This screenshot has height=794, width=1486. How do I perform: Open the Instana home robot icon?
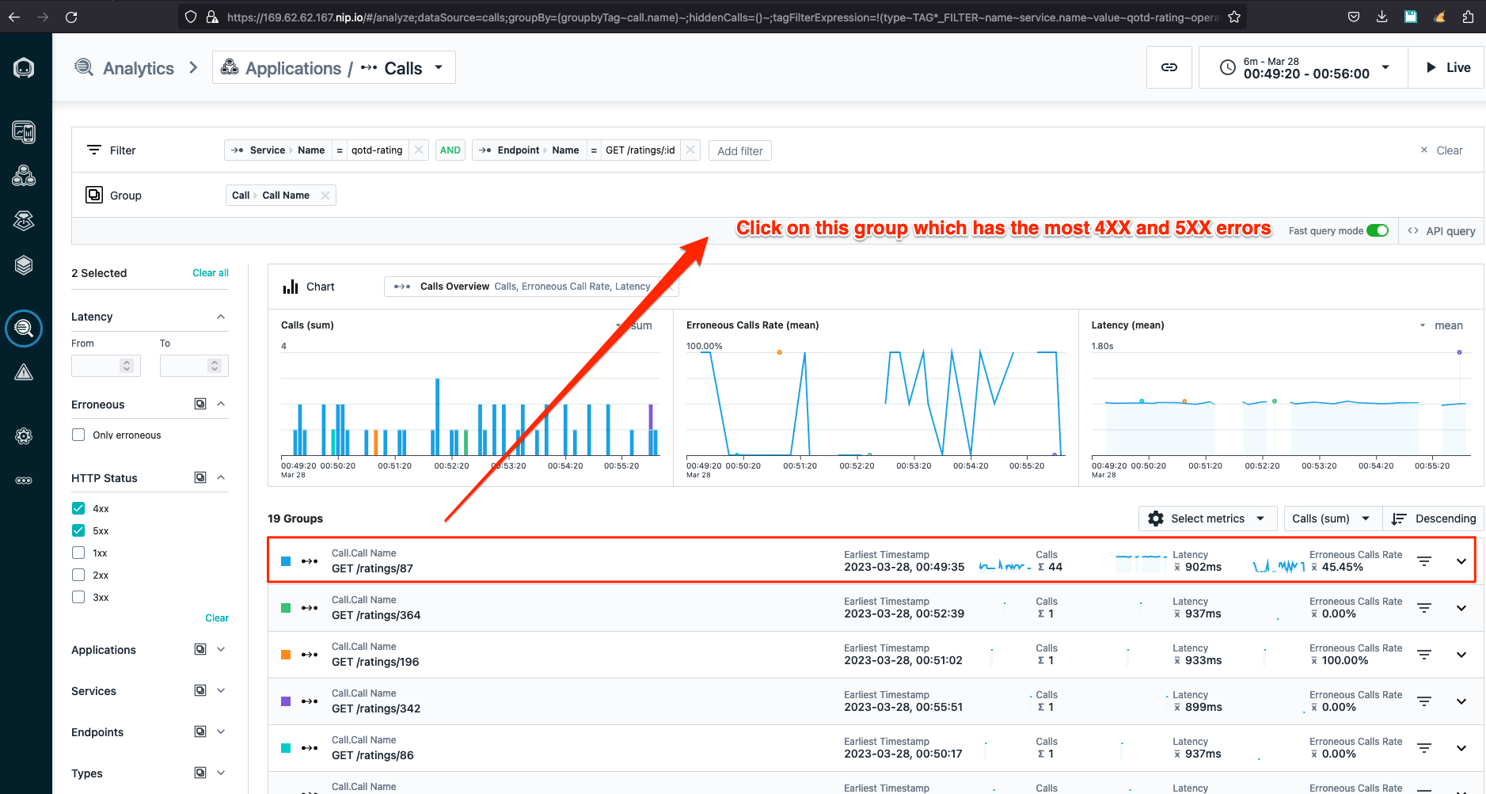point(24,68)
